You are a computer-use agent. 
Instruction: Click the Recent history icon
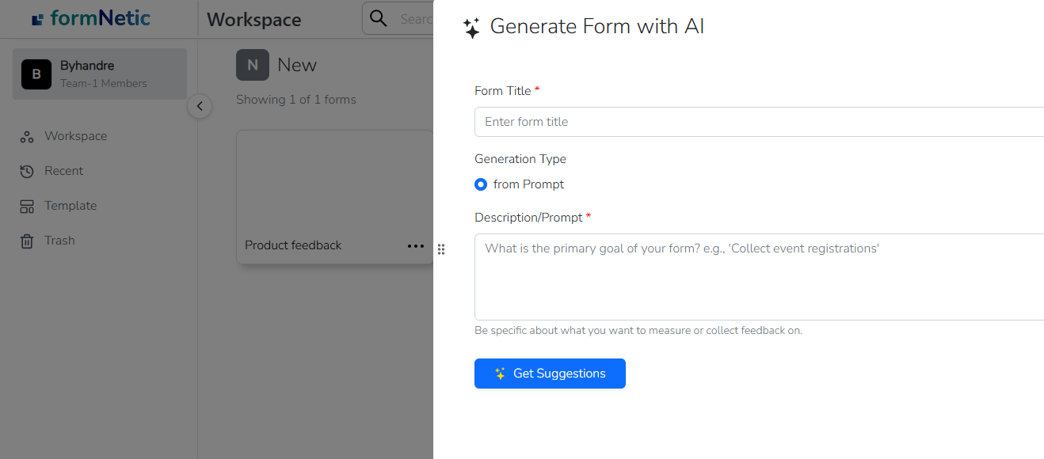27,172
